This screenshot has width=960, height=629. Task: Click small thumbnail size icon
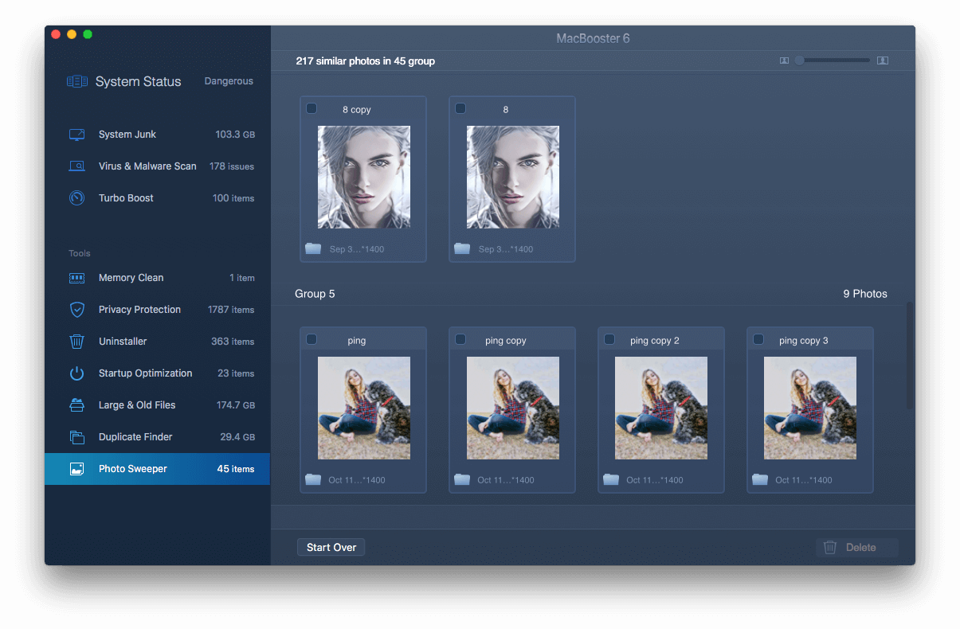784,61
